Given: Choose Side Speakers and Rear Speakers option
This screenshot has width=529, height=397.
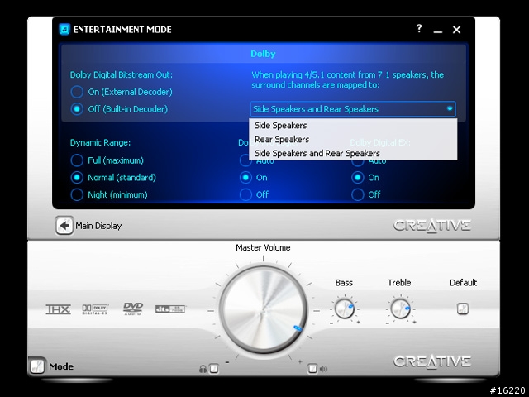Looking at the screenshot, I should click(353, 153).
